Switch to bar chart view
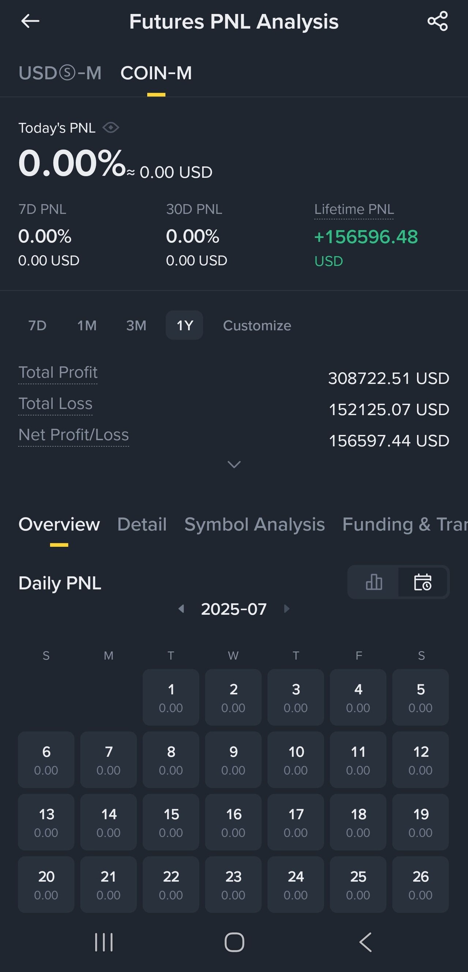468x972 pixels. point(373,582)
